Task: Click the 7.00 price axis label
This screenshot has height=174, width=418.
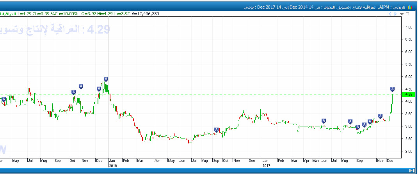Action: pos(409,27)
